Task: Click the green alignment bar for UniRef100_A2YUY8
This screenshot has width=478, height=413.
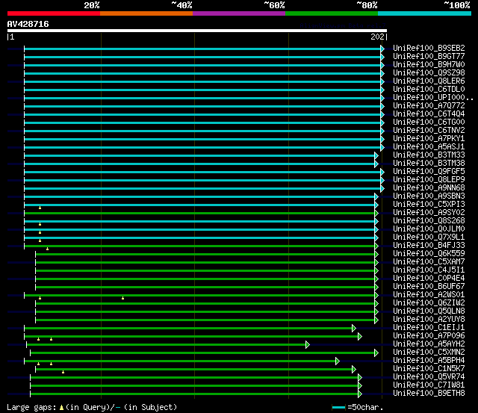Action: 205,320
